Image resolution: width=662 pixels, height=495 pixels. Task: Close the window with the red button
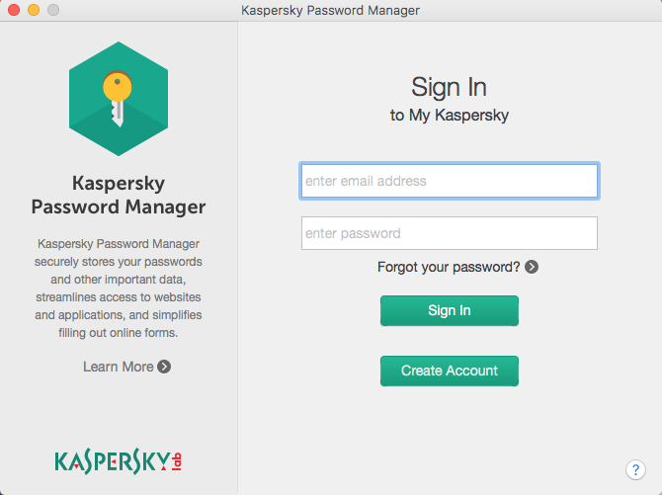click(x=14, y=11)
